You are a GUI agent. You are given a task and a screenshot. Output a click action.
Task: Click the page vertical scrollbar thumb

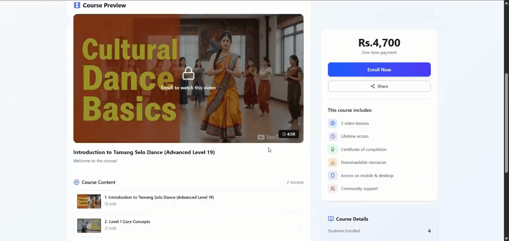pyautogui.click(x=507, y=123)
